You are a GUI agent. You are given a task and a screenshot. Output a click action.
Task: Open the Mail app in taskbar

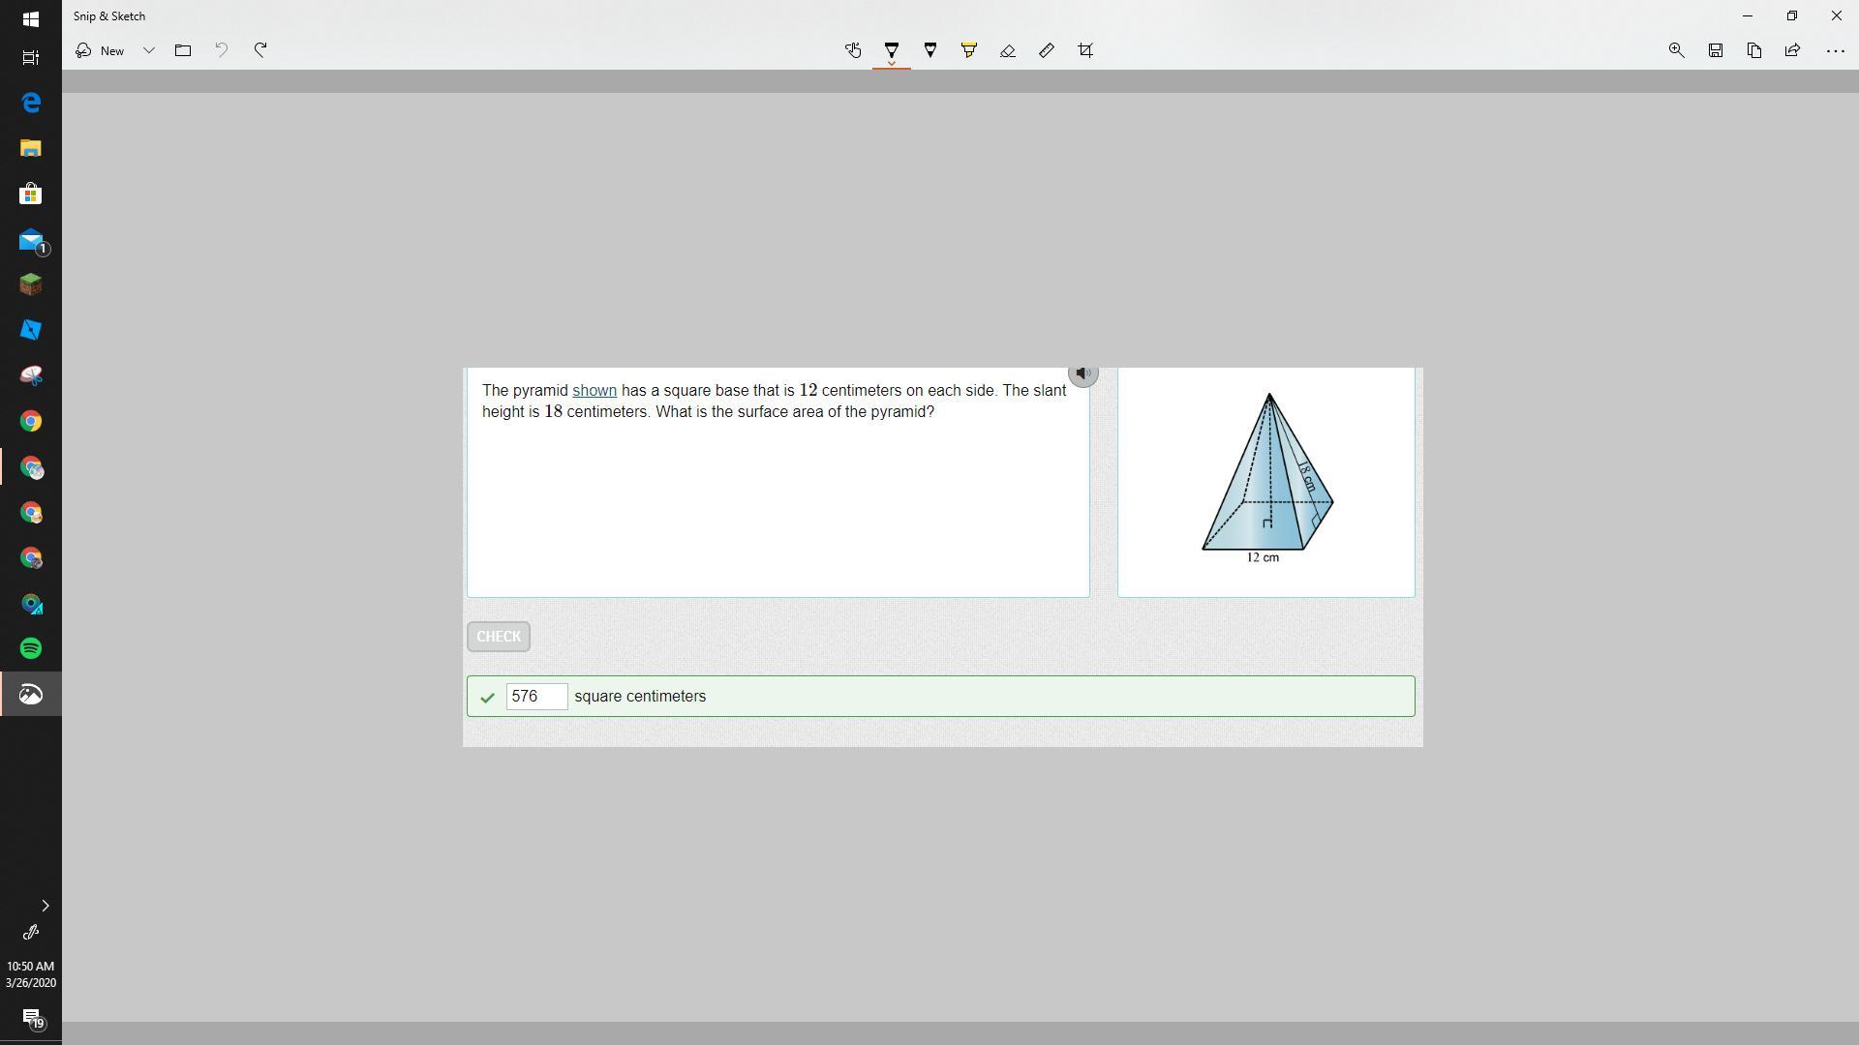[31, 240]
